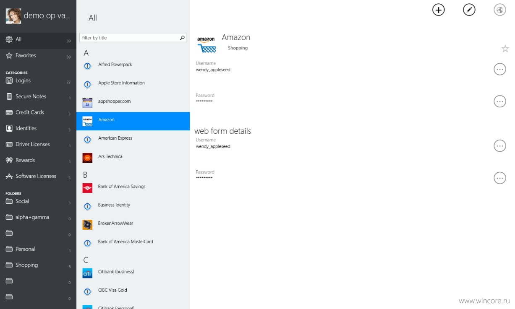
Task: Click the masked value under first Password
Action: pos(204,102)
